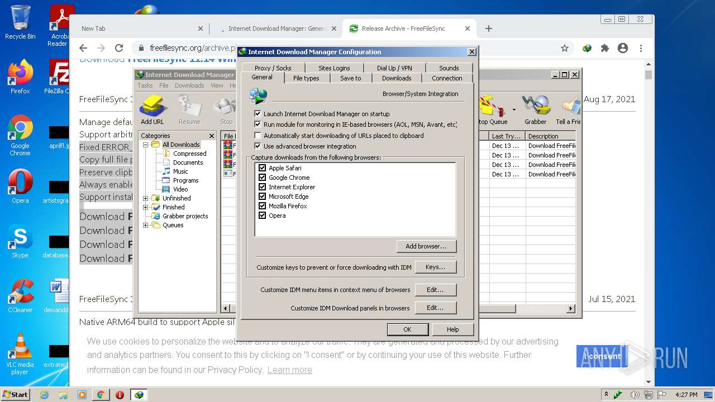Viewport: 715px width, 402px height.
Task: Click the volume icon in system tray
Action: point(635,395)
